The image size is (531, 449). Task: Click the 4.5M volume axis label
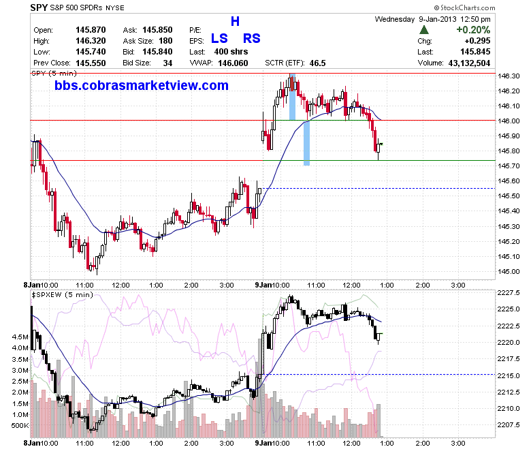20,337
